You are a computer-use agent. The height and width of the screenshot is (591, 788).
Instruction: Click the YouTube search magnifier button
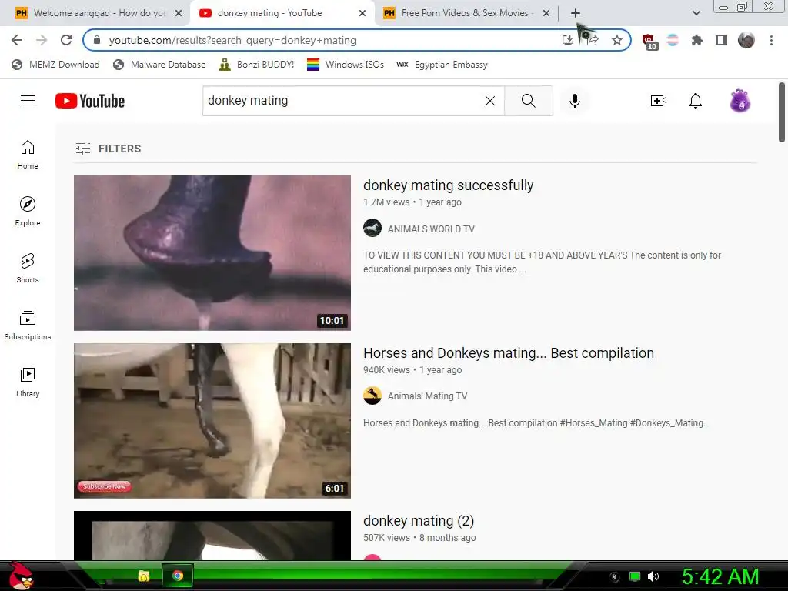click(528, 101)
